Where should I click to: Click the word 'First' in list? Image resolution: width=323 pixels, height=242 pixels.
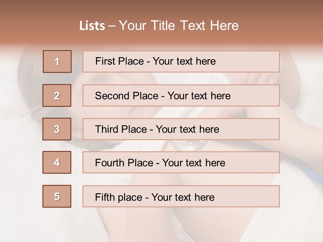tap(104, 62)
